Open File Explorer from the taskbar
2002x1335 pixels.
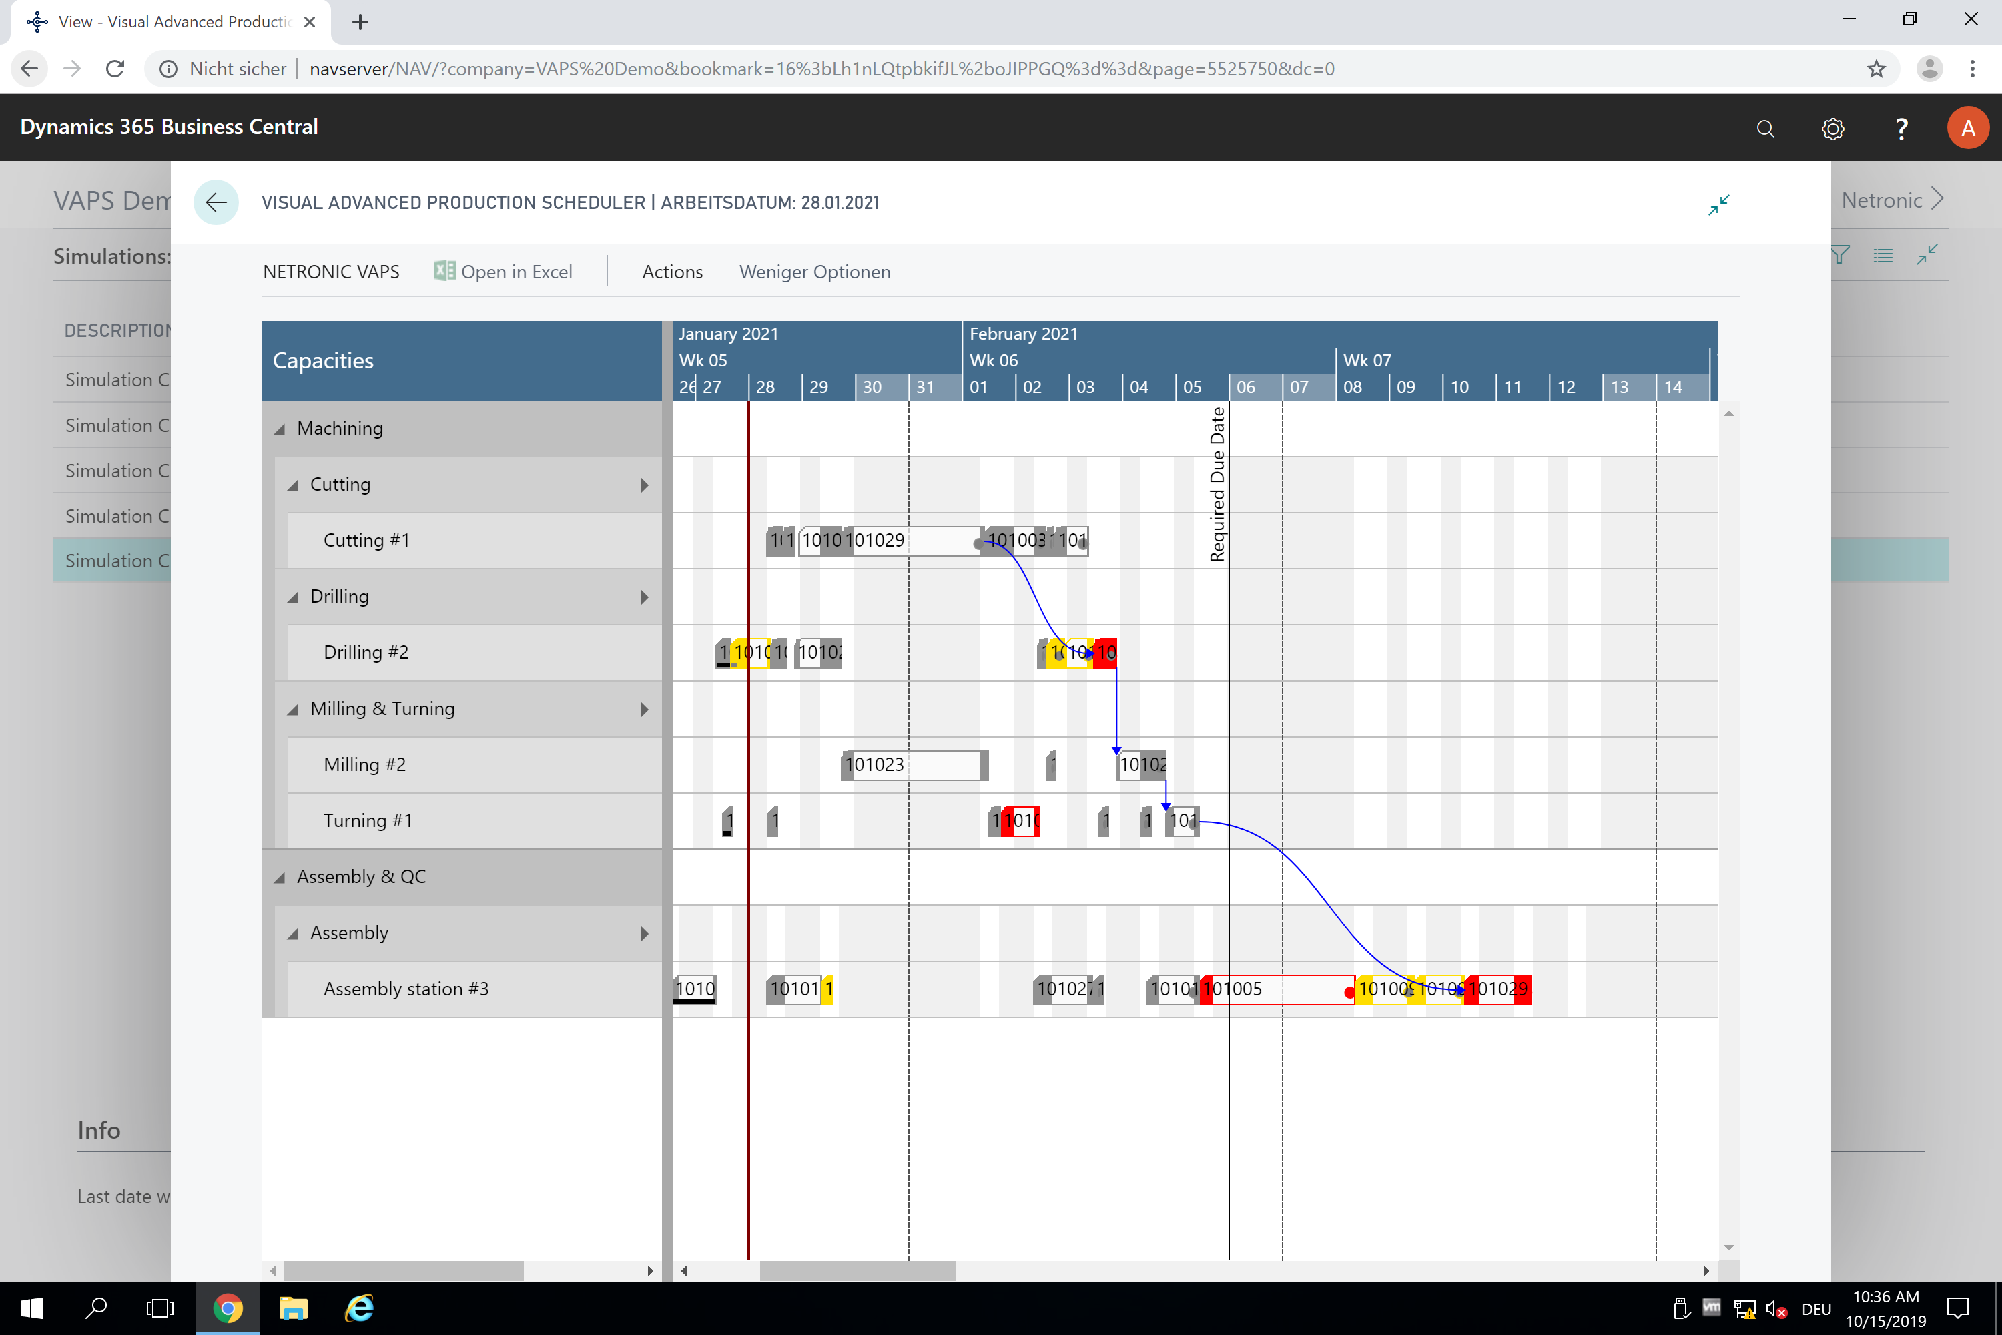point(293,1308)
